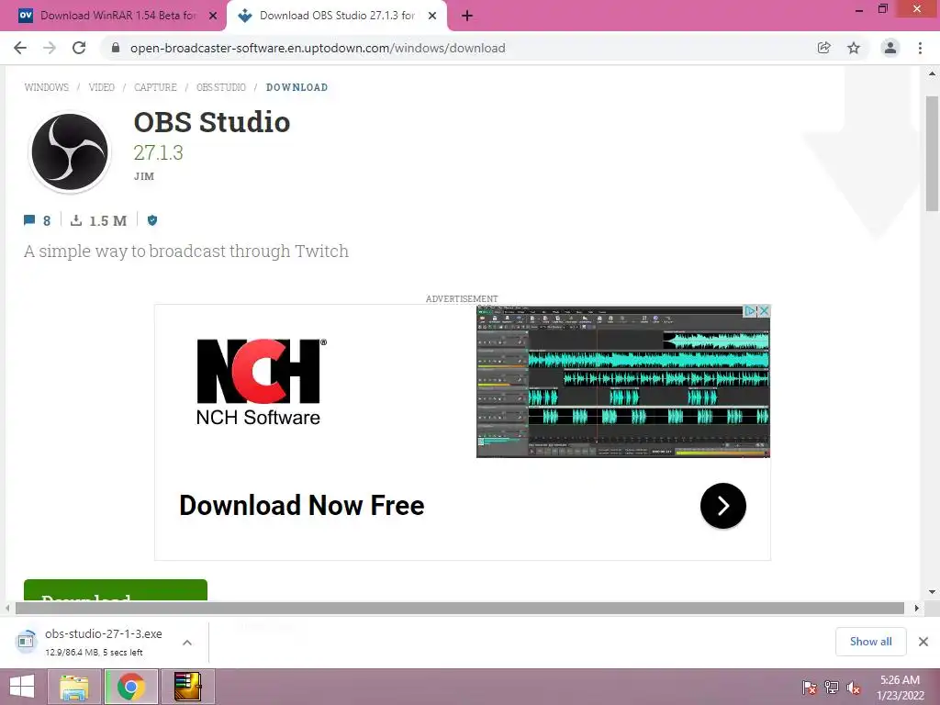
Task: Click the tagline about broadcasting through Twitch
Action: click(185, 251)
